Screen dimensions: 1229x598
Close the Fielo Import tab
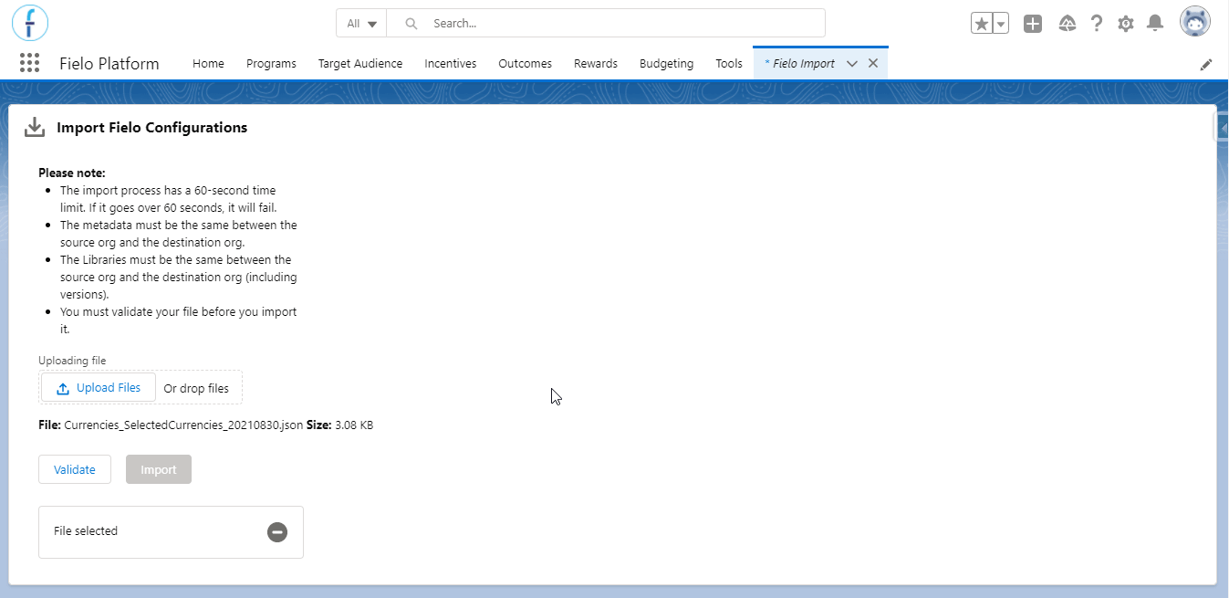point(873,64)
